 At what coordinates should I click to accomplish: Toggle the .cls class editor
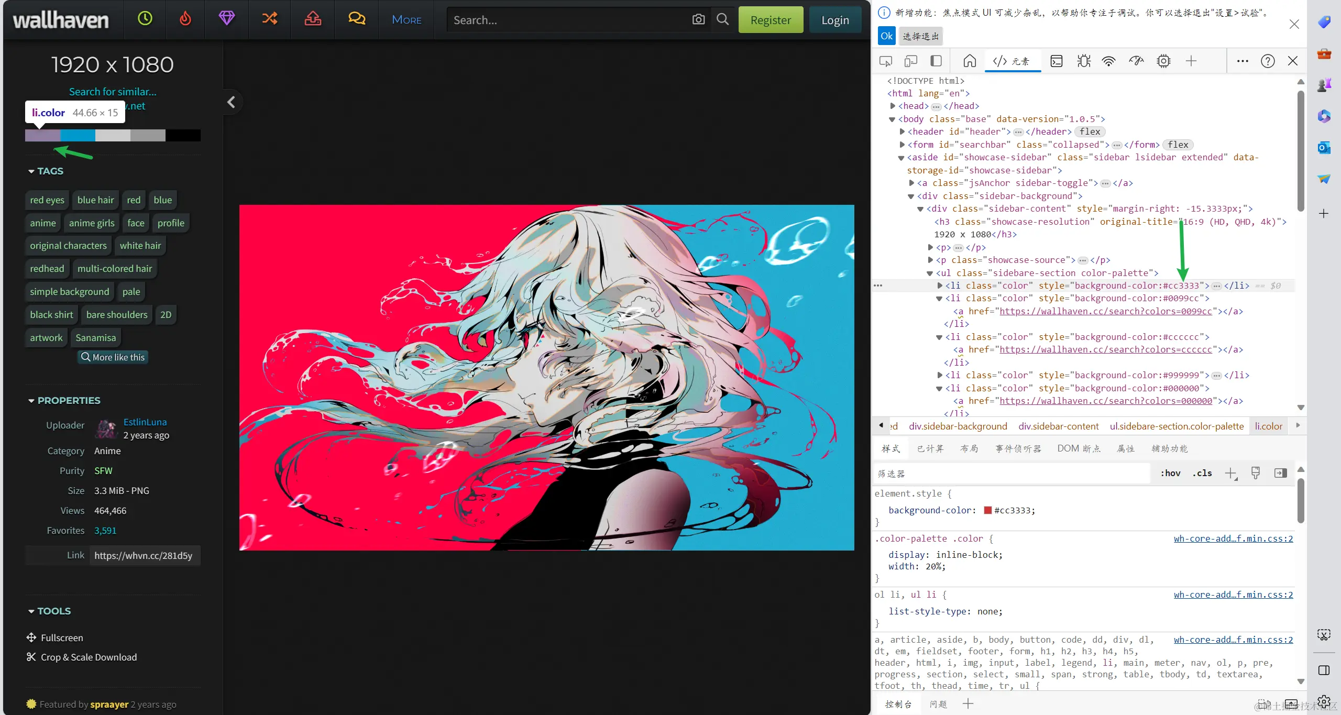1202,473
